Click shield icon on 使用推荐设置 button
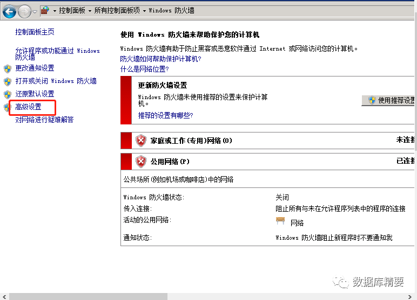This screenshot has height=300, width=417. click(372, 100)
